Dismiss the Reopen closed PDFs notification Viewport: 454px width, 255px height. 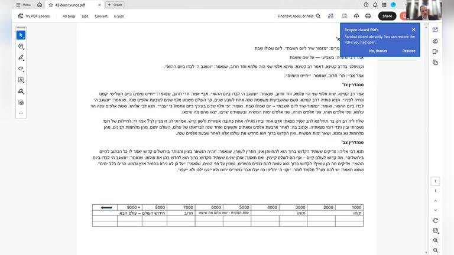(x=413, y=30)
